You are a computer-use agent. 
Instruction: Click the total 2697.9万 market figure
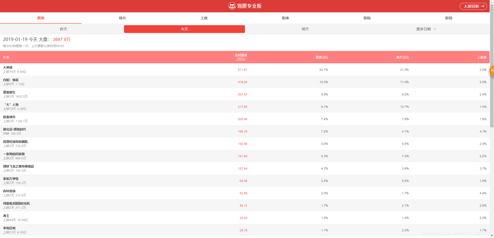62,39
